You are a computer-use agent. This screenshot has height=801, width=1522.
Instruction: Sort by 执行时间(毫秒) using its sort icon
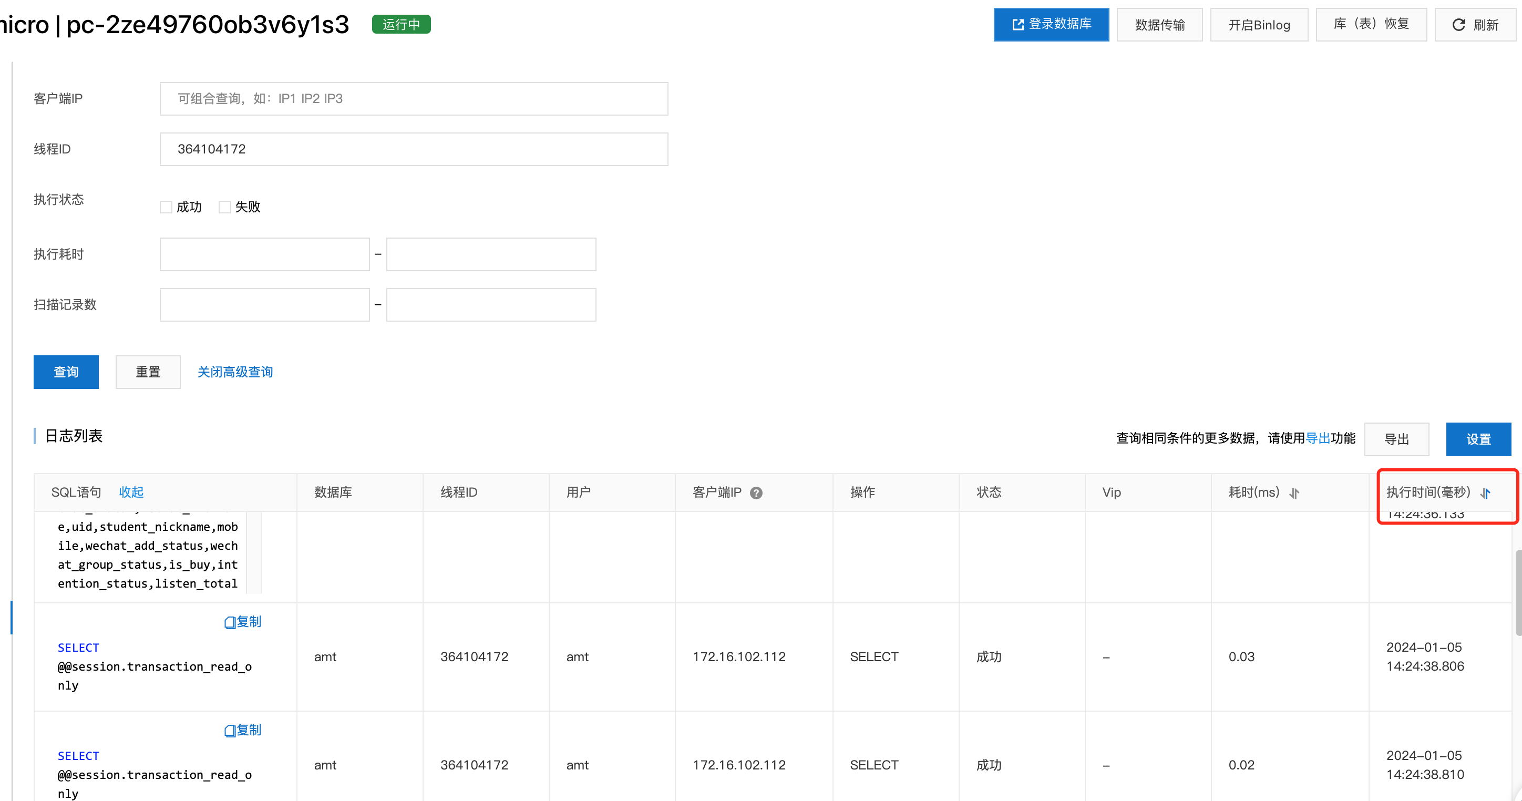point(1485,493)
